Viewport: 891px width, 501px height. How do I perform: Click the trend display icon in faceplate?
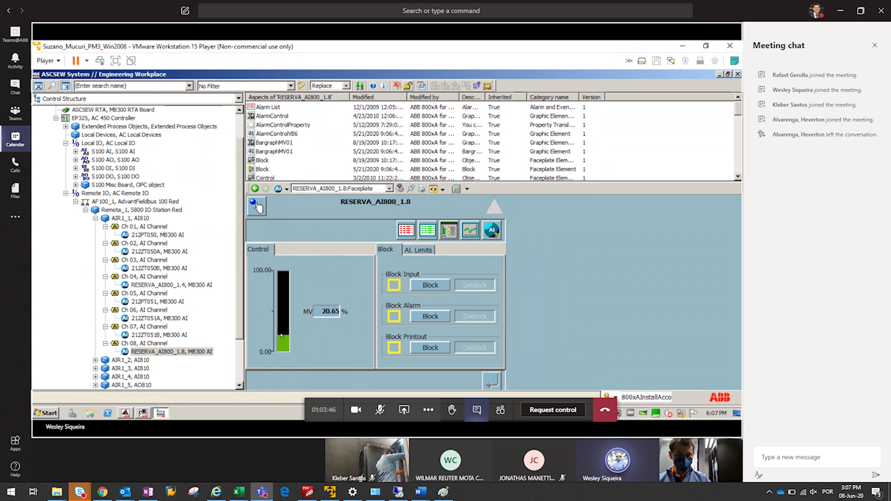tap(471, 230)
